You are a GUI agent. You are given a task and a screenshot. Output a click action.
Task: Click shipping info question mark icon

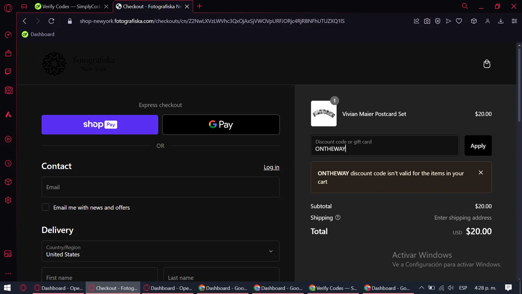[338, 217]
